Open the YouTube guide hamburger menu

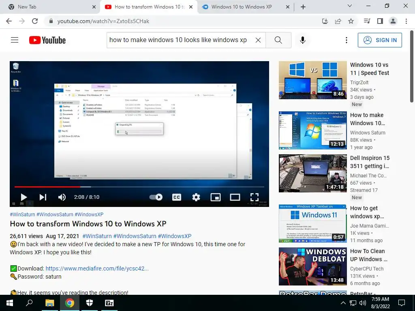(15, 40)
